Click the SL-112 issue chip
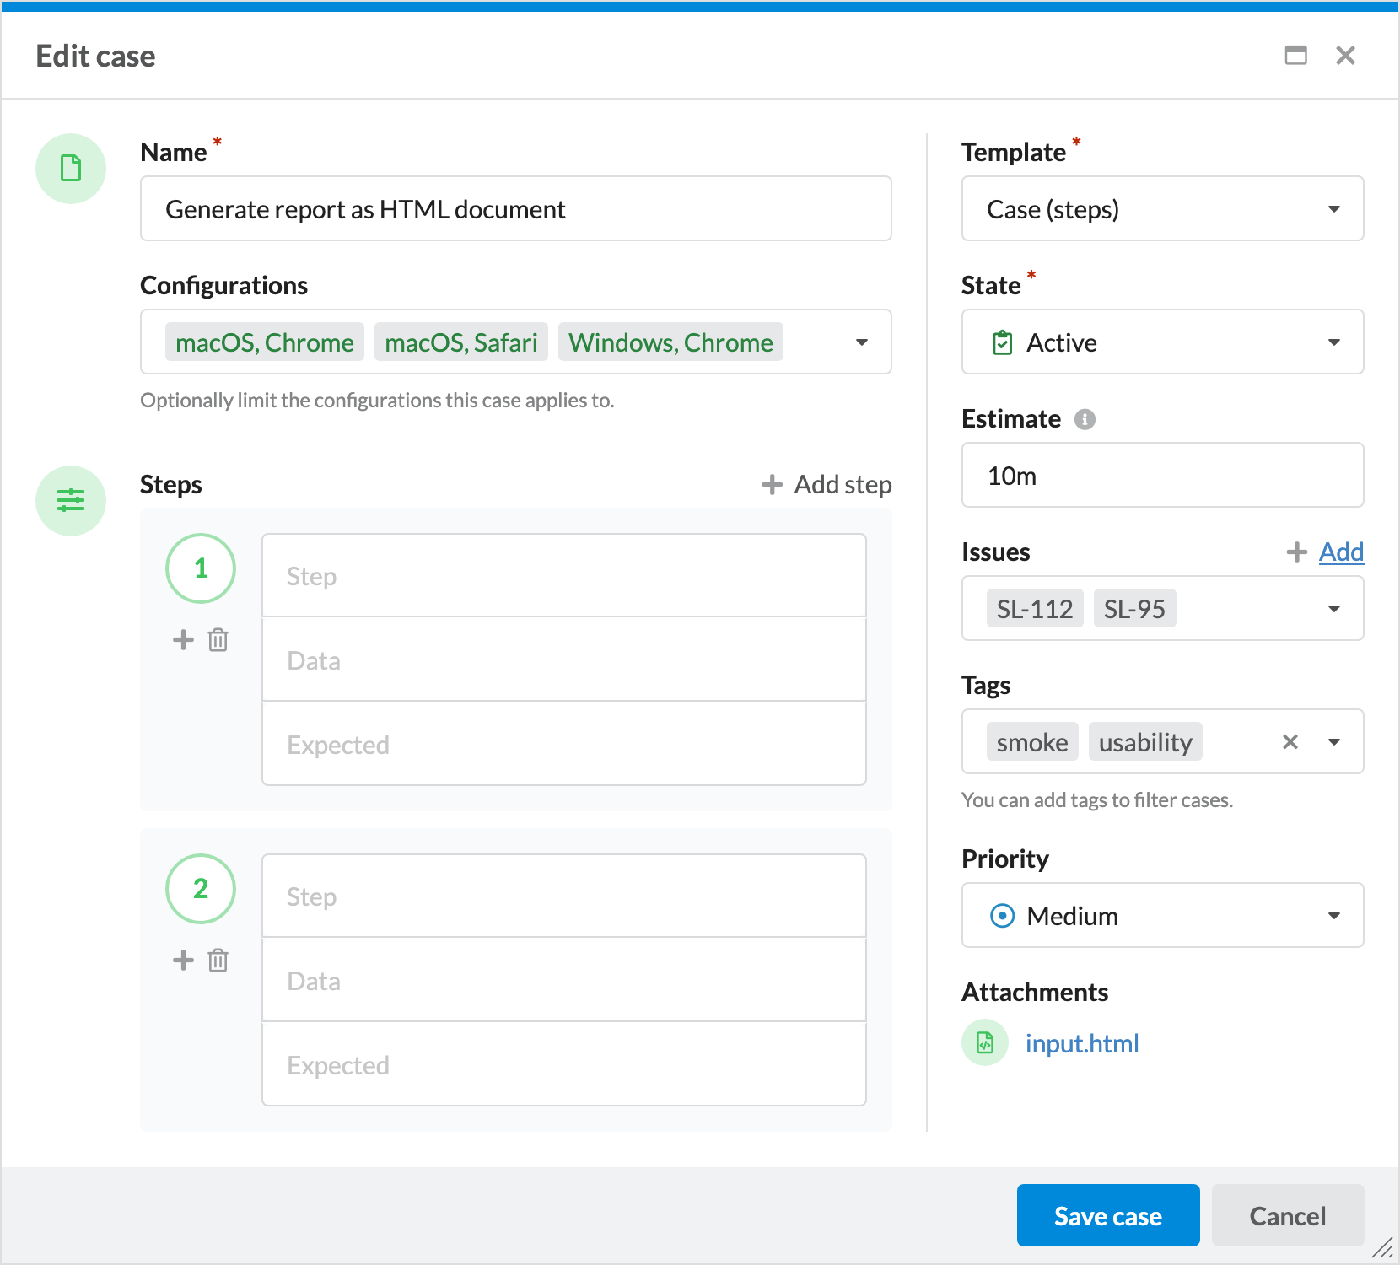This screenshot has height=1265, width=1400. click(x=1035, y=609)
